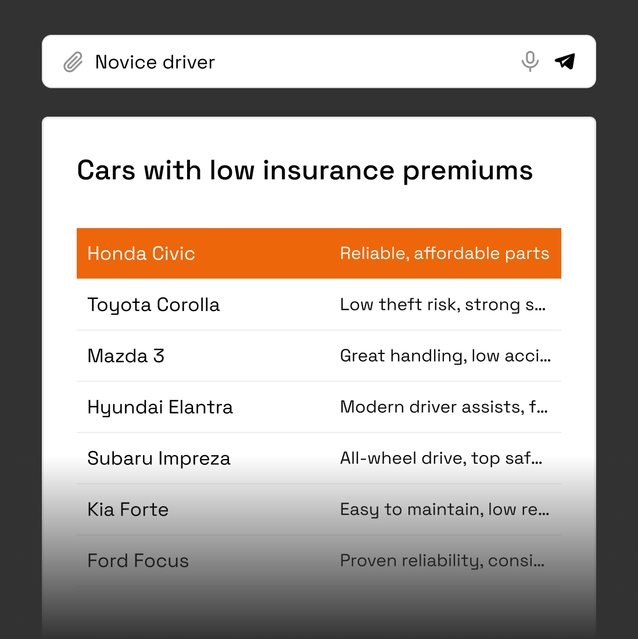Image resolution: width=638 pixels, height=639 pixels.
Task: Choose the Hyundai Elantra entry
Action: click(160, 407)
